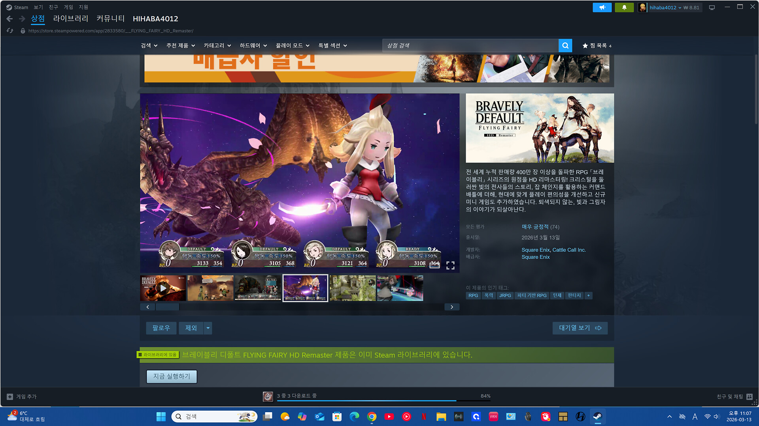Open dropdown arrow next to 제외
The image size is (759, 426).
pyautogui.click(x=208, y=328)
